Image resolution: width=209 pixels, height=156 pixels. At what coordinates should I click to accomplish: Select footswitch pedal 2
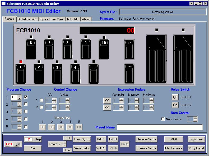coord(39,74)
